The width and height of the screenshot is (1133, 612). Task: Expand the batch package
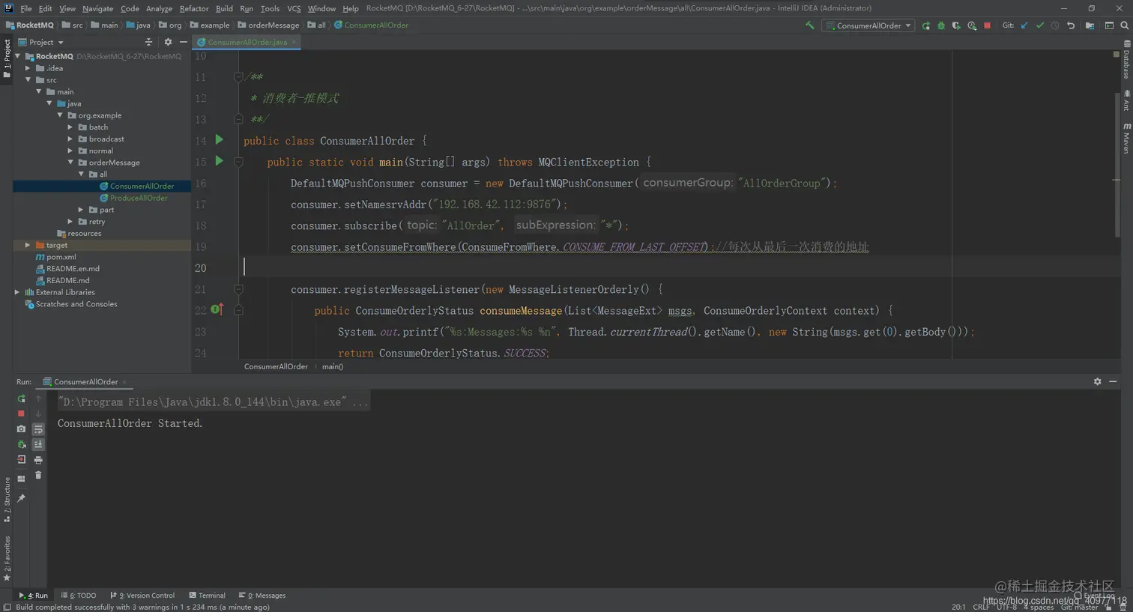pos(70,127)
